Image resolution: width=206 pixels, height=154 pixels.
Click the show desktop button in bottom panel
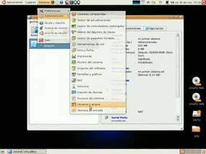[3, 152]
